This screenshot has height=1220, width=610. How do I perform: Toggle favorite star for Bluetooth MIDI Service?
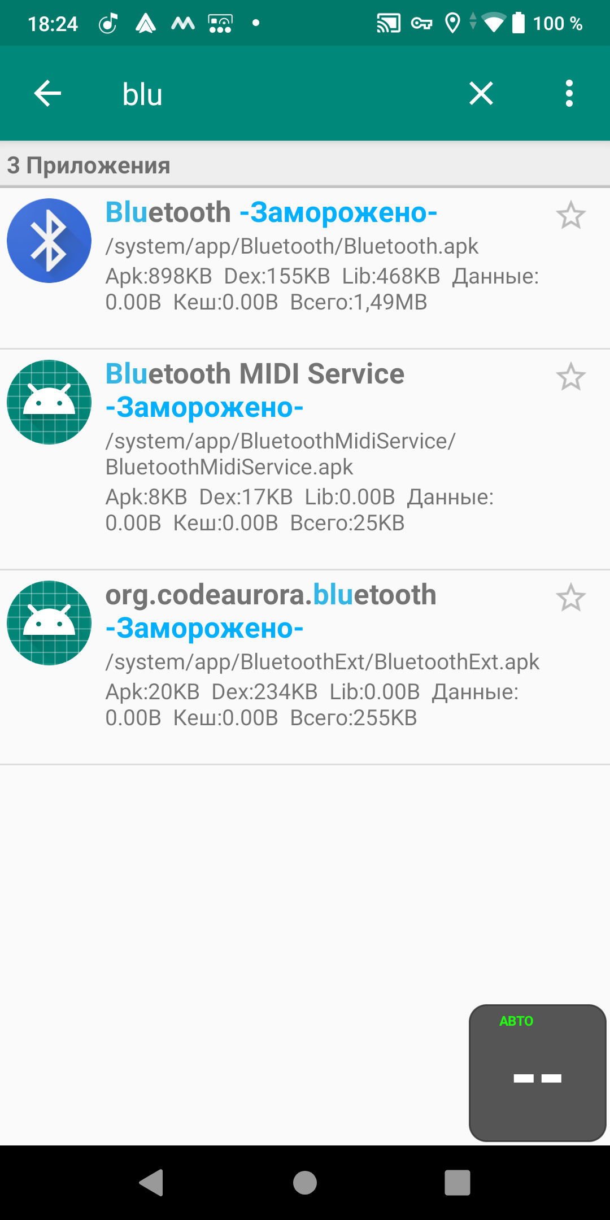pos(570,377)
